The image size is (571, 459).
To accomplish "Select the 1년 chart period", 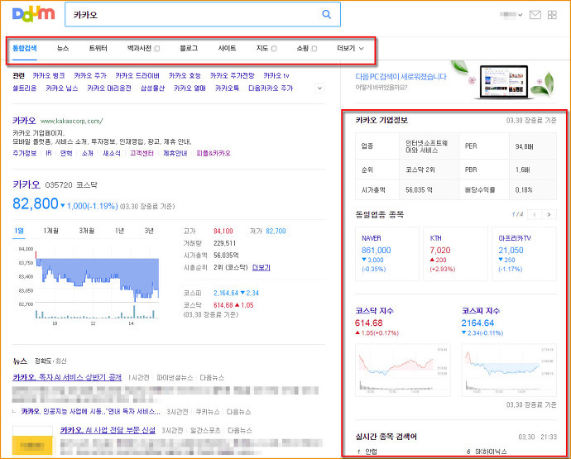I will 119,231.
